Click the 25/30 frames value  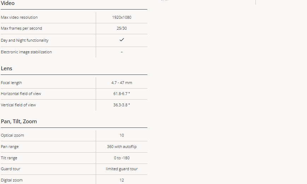point(122,28)
